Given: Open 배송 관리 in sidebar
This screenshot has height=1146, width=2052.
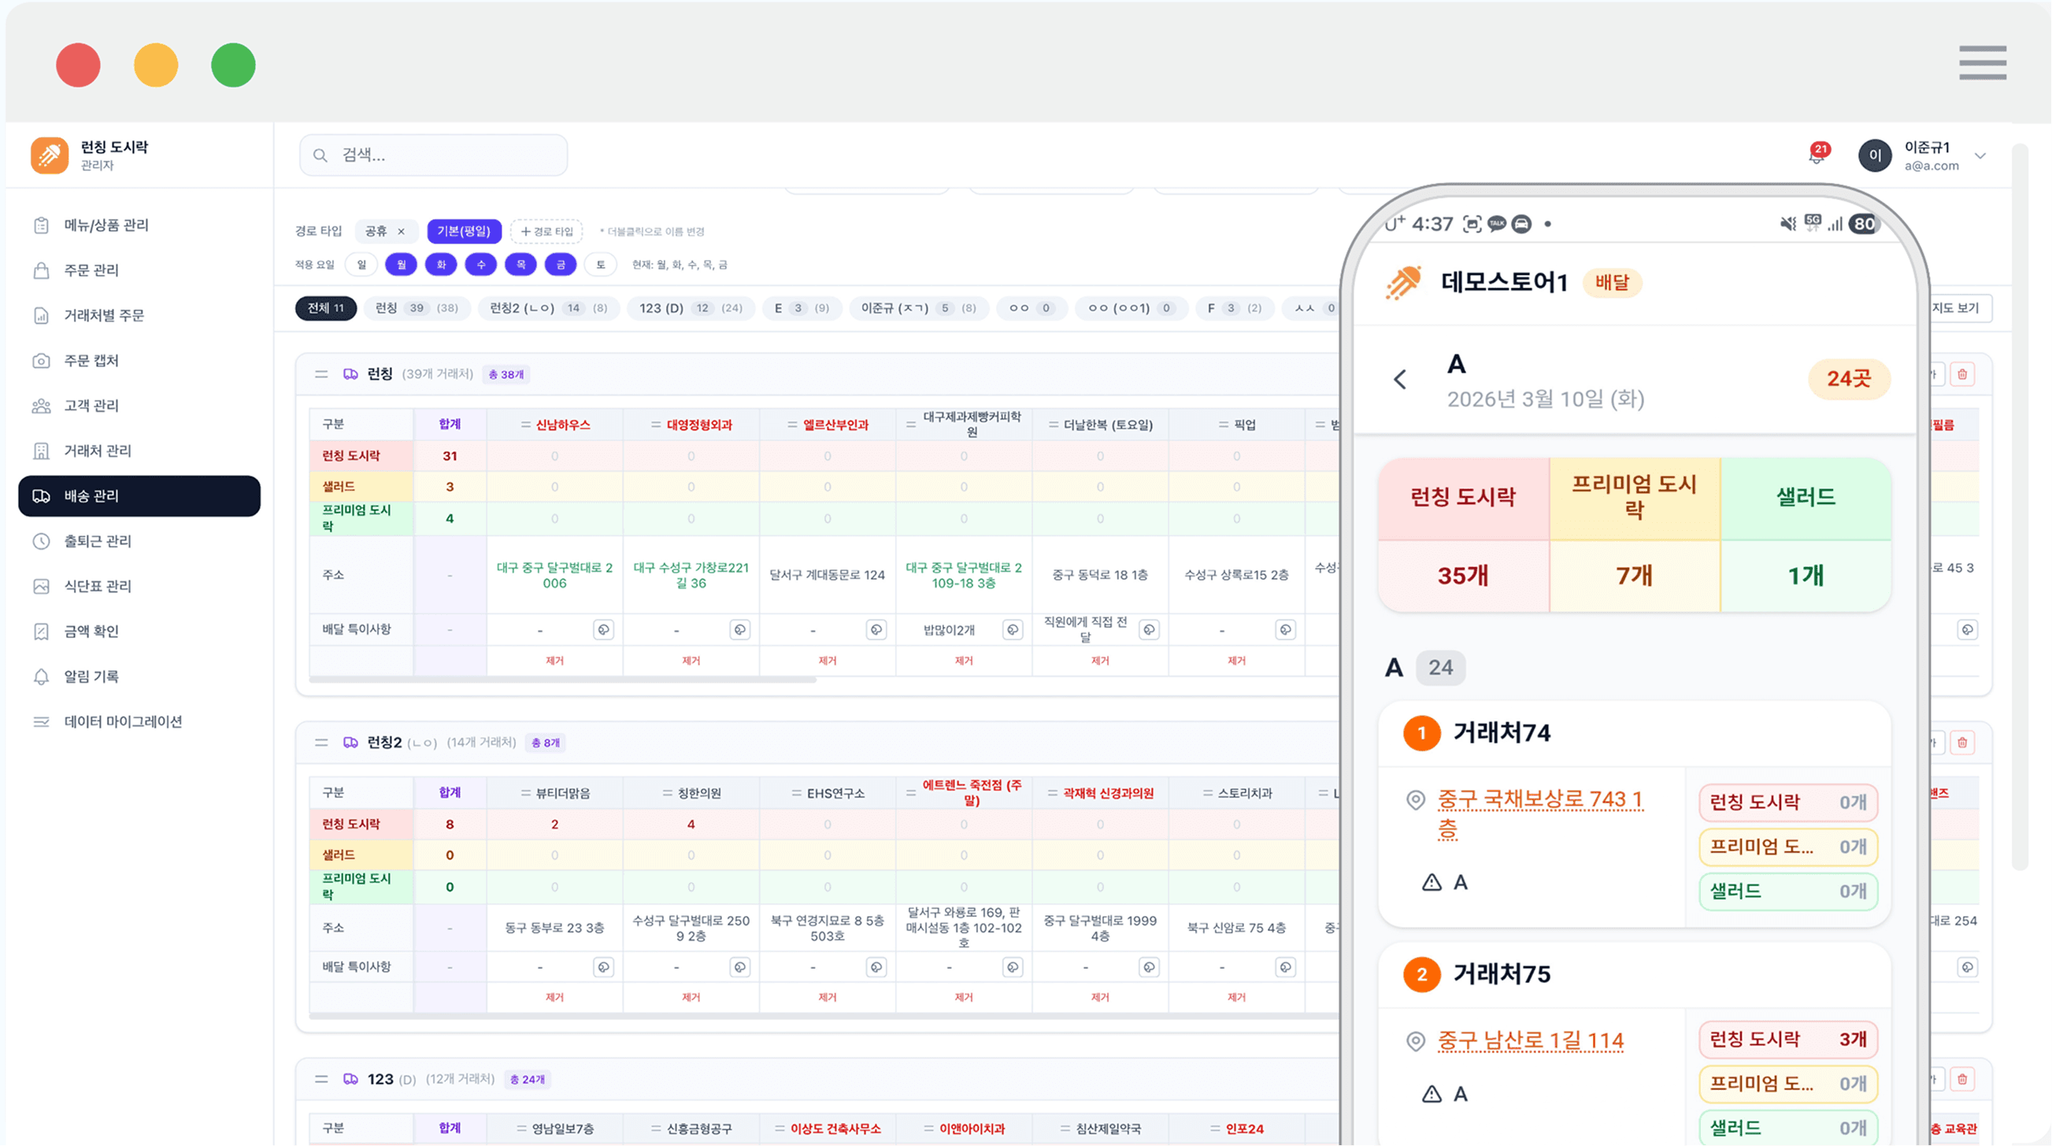Looking at the screenshot, I should (x=139, y=496).
